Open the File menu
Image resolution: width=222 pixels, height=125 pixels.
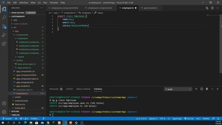click(x=9, y=2)
